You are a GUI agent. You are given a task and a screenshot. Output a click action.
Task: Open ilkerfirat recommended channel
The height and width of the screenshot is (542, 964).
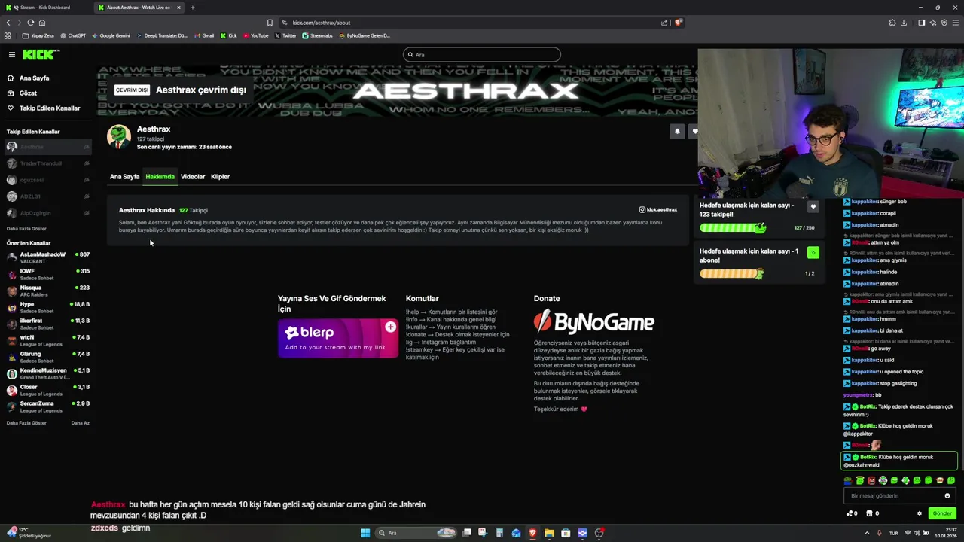(47, 324)
